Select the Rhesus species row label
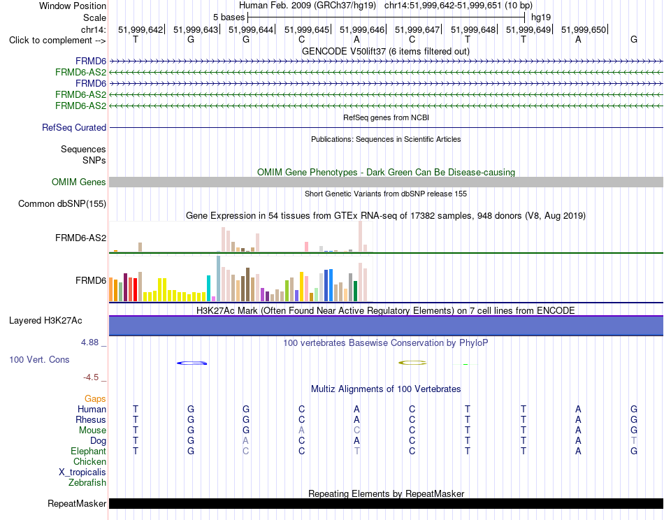 click(x=91, y=419)
